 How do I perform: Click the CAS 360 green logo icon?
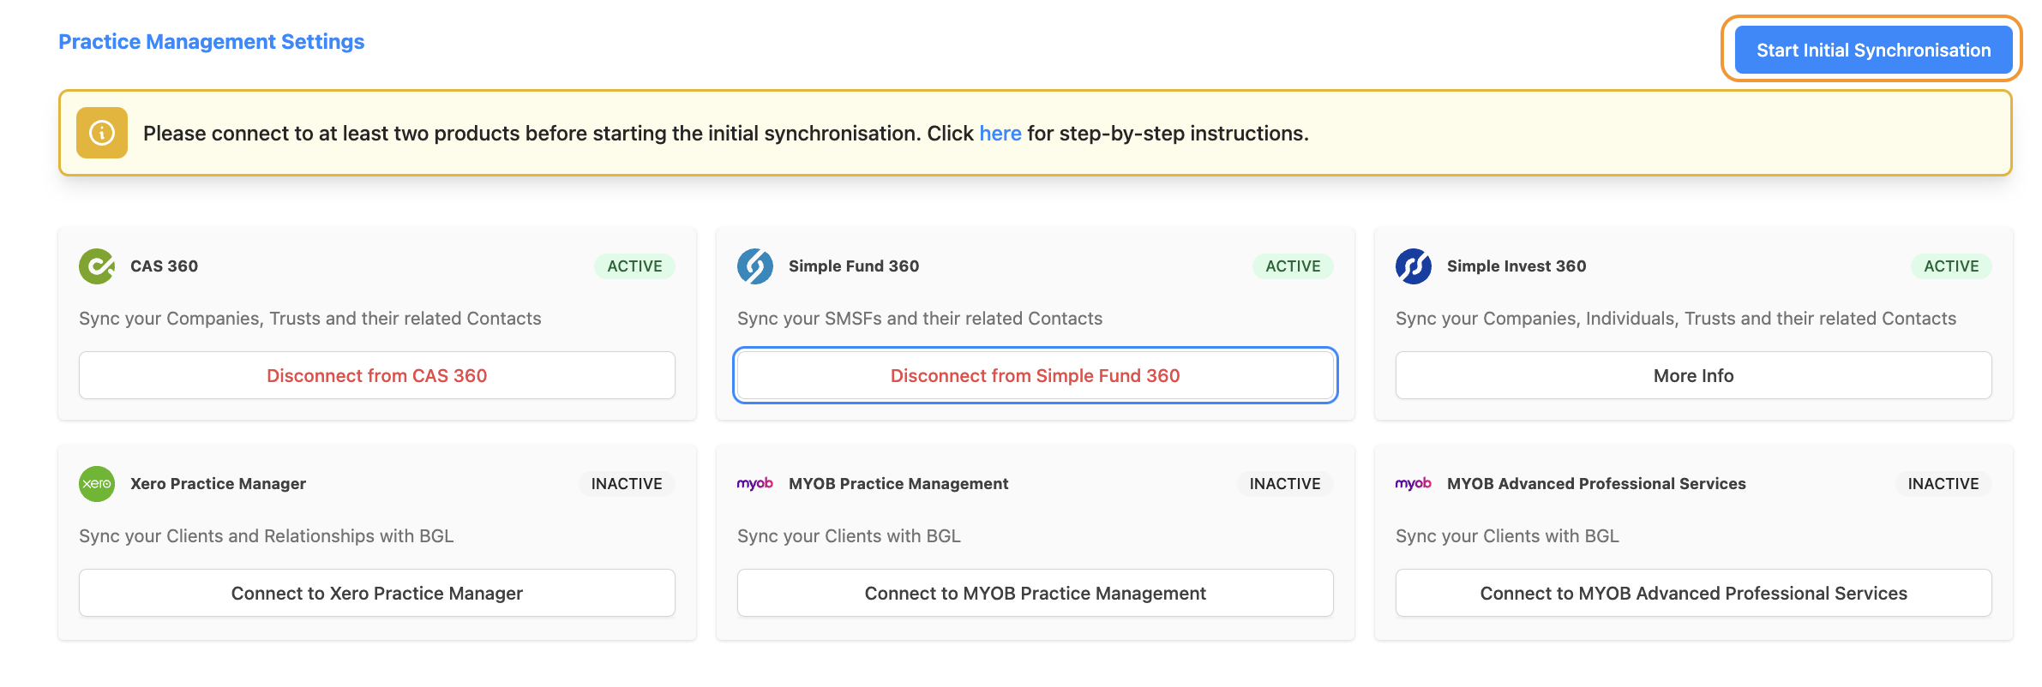pyautogui.click(x=97, y=266)
